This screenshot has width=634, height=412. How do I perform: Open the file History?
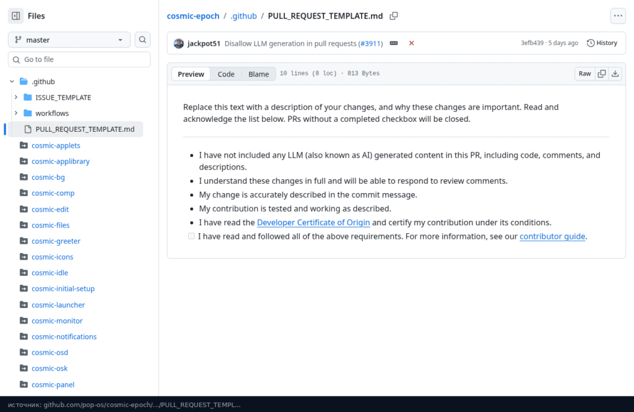[602, 43]
